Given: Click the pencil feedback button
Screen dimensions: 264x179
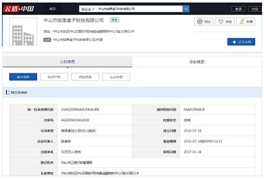Looking at the screenshot, I should point(246,22).
